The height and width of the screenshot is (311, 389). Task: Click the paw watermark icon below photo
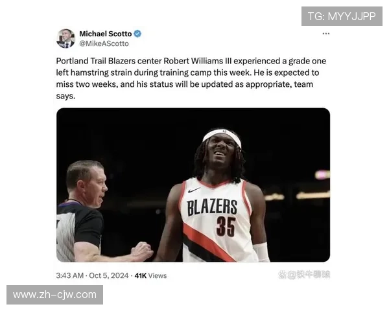point(282,275)
